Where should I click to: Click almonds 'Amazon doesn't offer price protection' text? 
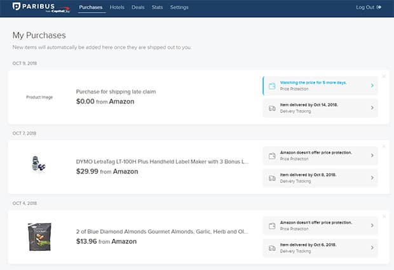(316, 222)
